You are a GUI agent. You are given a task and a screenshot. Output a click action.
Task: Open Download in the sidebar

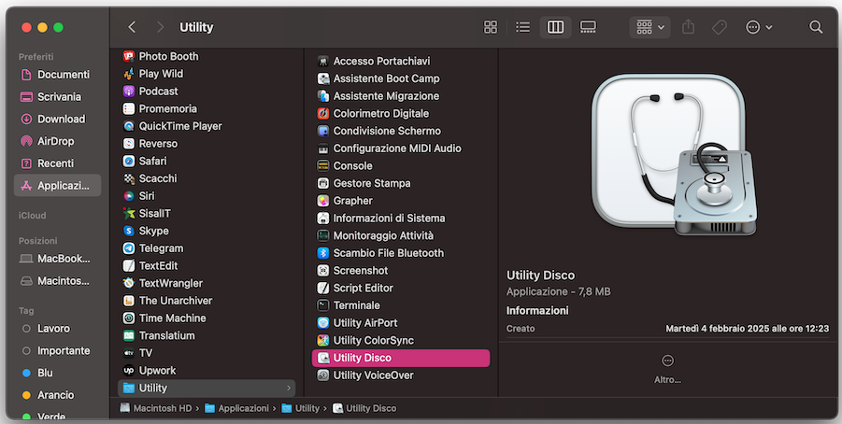(57, 120)
